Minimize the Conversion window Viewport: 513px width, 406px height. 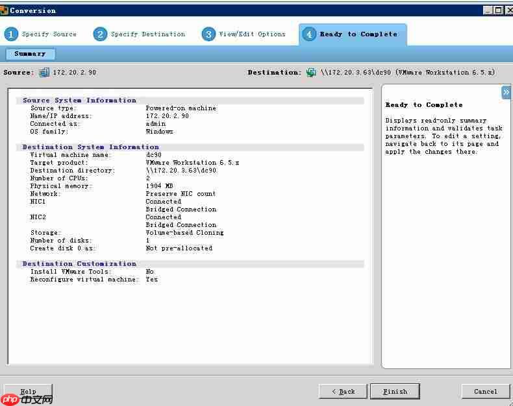488,10
